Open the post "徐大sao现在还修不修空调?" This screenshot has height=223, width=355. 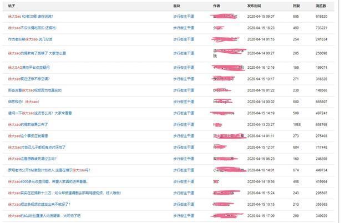tap(31, 79)
